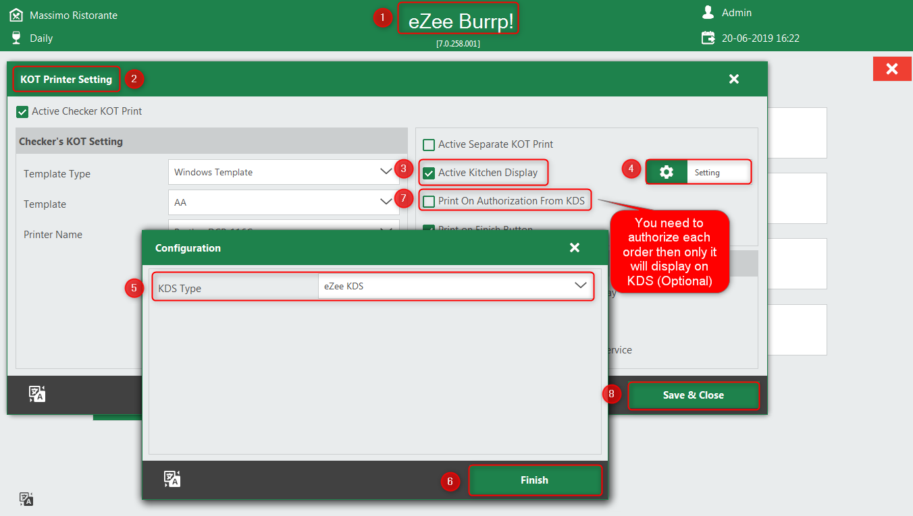Click the restaurant icon beside Massimo Ristorante
Screen dimensions: 913x516
coord(16,14)
